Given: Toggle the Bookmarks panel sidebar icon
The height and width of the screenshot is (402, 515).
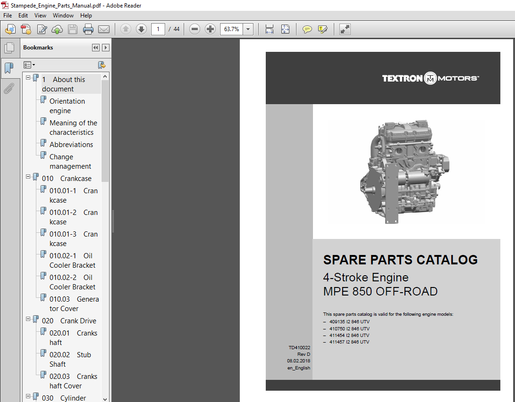Looking at the screenshot, I should [9, 68].
